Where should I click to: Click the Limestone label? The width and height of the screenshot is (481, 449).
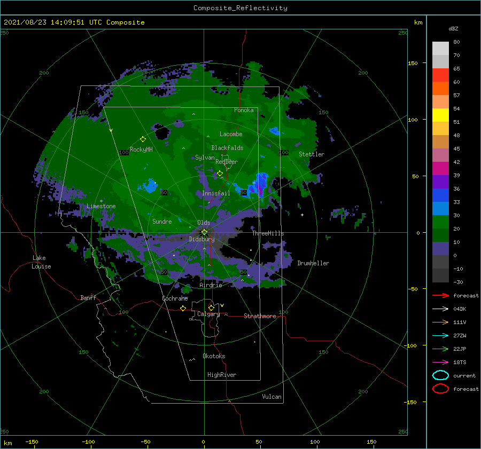coord(101,206)
